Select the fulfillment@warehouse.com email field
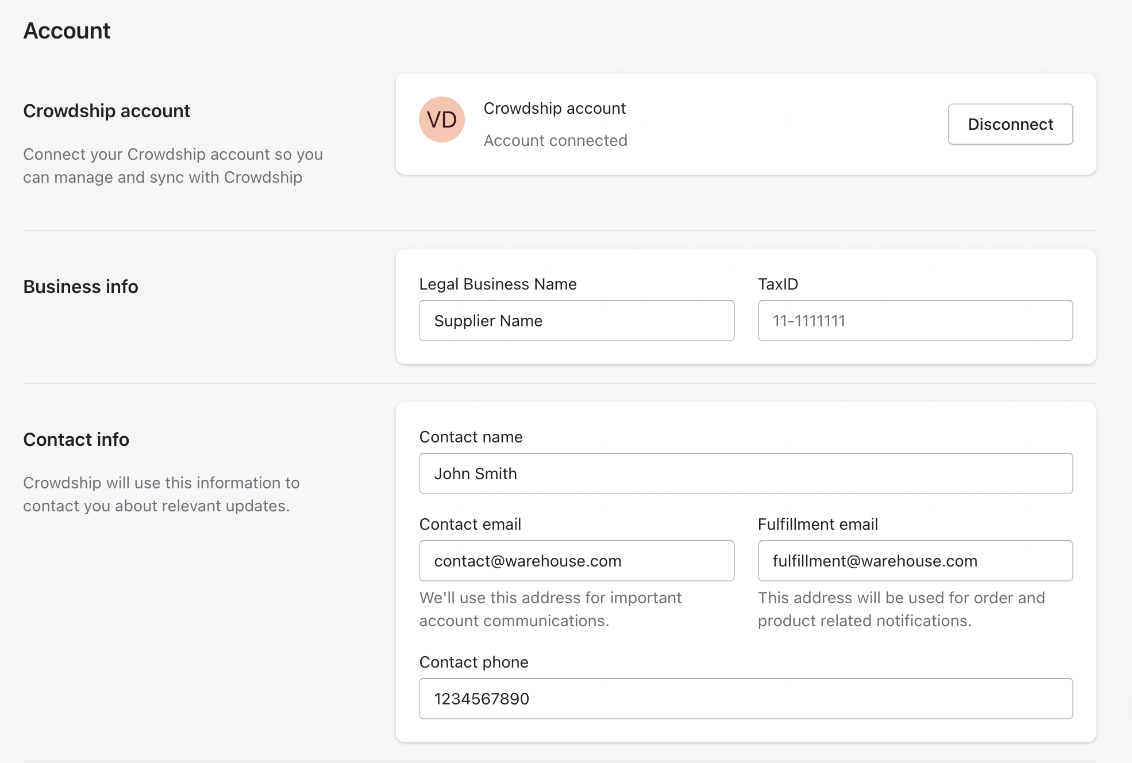Image resolution: width=1132 pixels, height=763 pixels. point(914,561)
